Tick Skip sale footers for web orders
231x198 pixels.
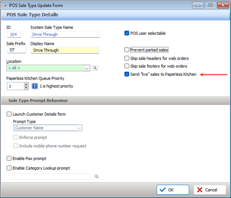point(127,66)
